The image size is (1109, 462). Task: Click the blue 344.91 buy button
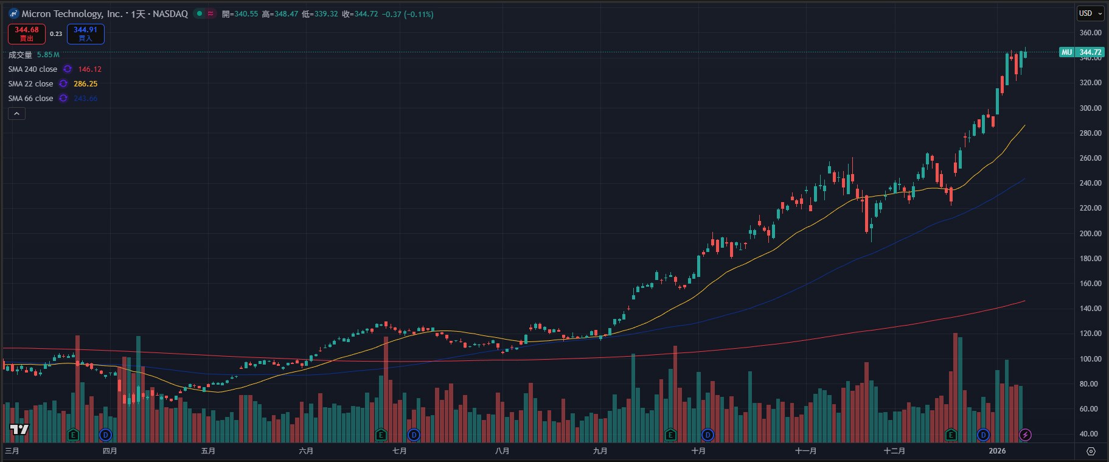85,33
